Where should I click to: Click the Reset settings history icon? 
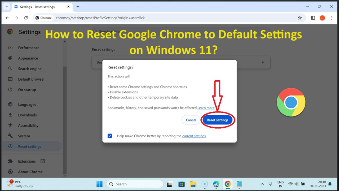pyautogui.click(x=10, y=146)
